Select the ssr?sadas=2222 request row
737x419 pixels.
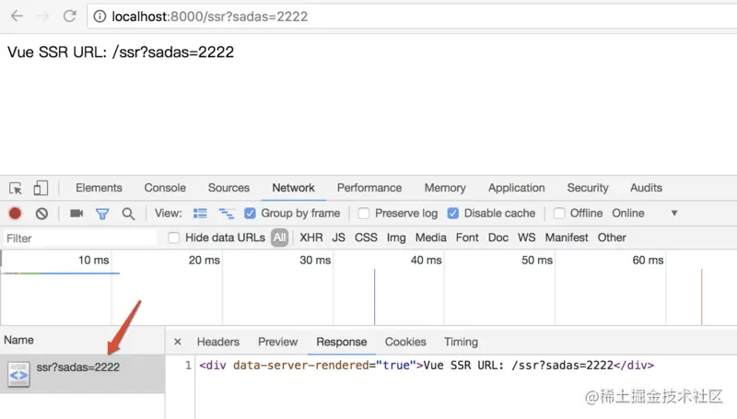pos(82,374)
